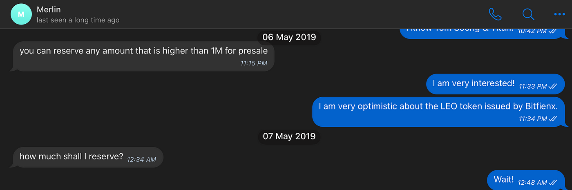Click the 12:34 AM timestamp
The height and width of the screenshot is (190, 572).
pyautogui.click(x=142, y=159)
